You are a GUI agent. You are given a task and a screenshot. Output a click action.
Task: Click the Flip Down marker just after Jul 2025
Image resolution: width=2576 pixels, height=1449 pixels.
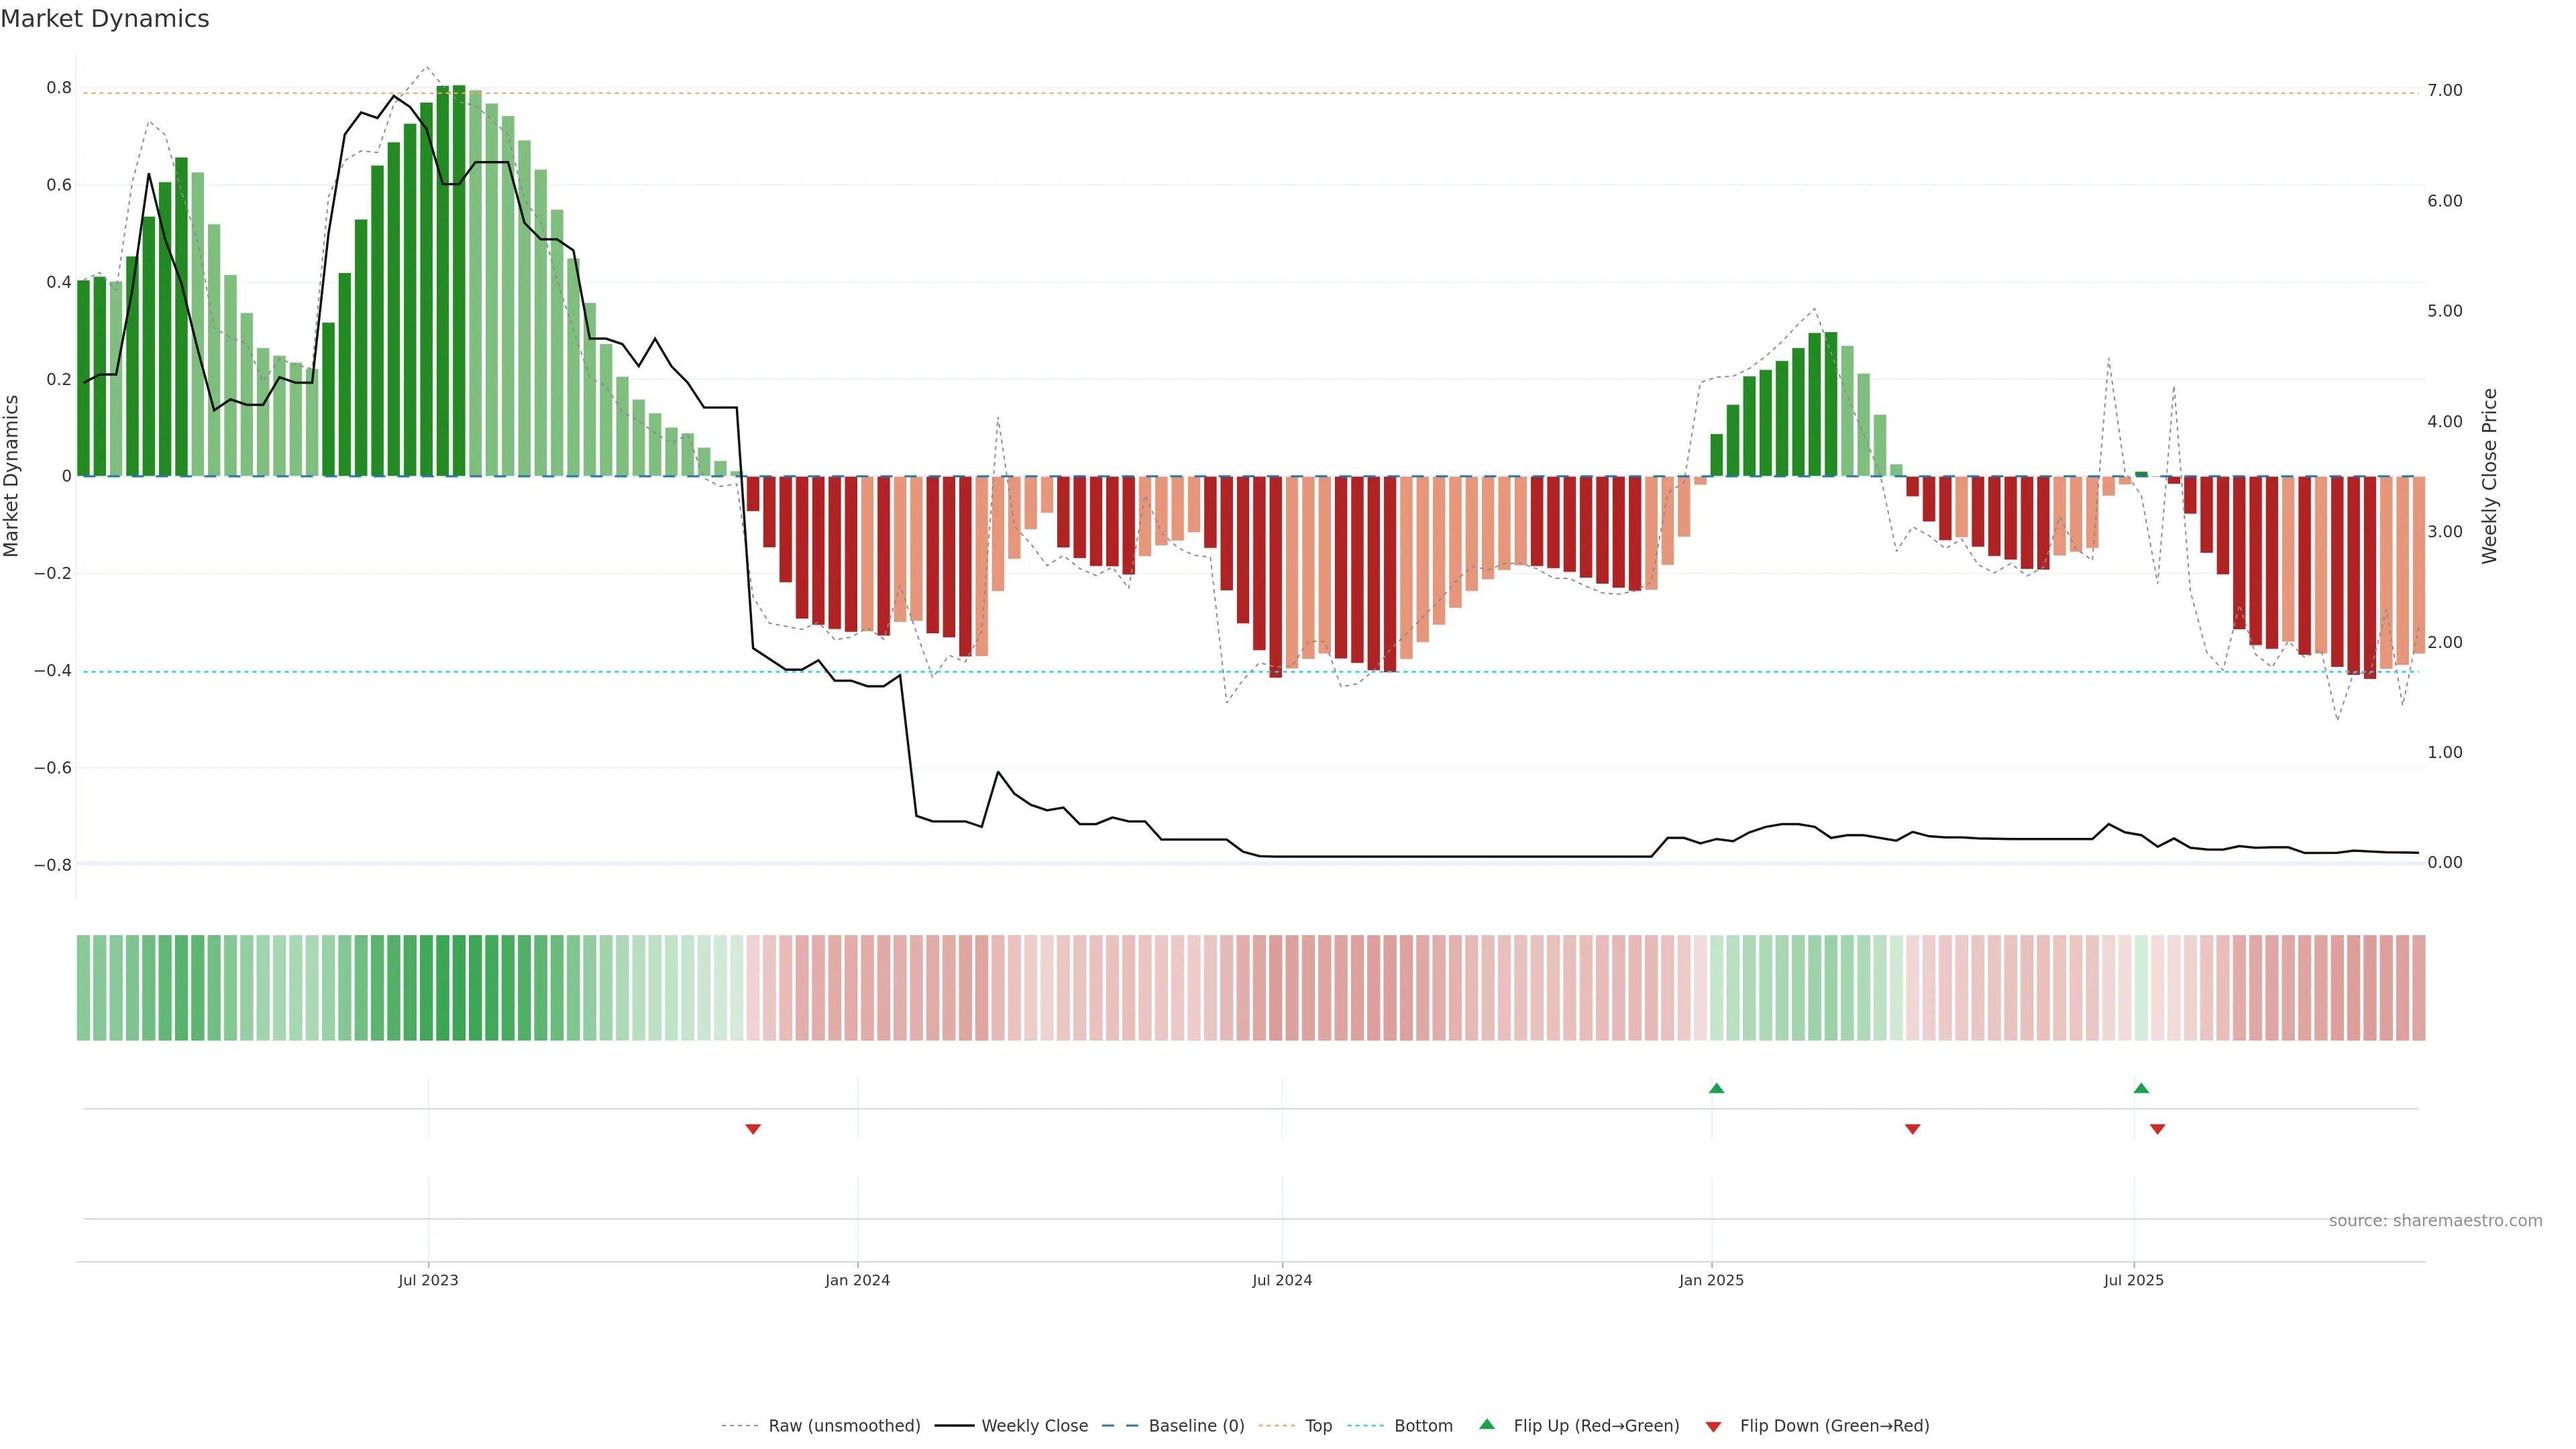2157,1129
